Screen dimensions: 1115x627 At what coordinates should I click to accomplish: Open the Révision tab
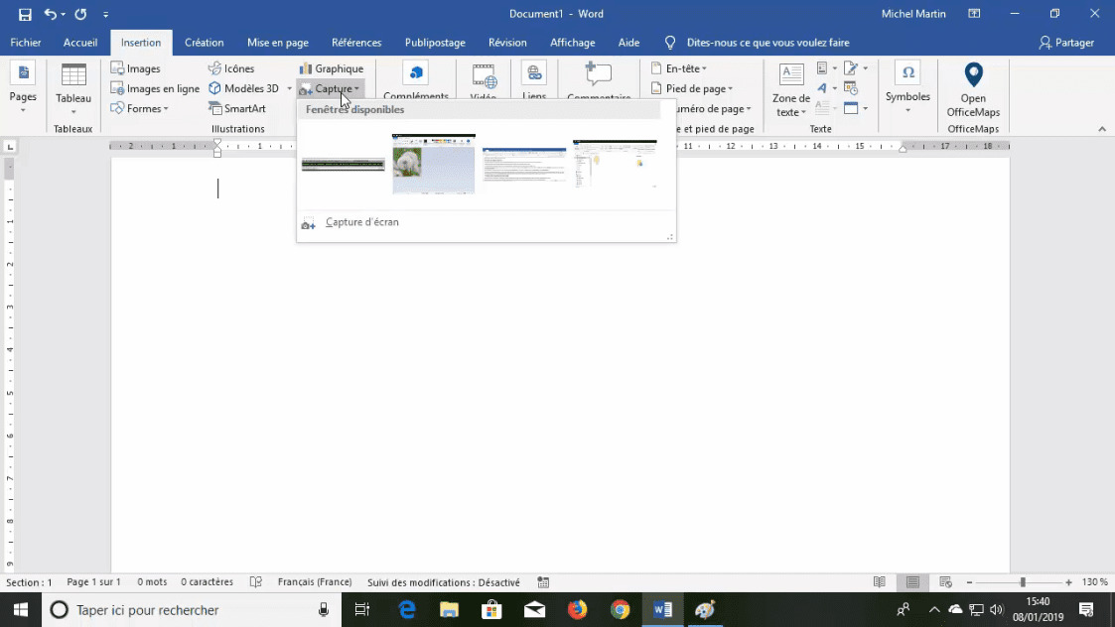[507, 42]
